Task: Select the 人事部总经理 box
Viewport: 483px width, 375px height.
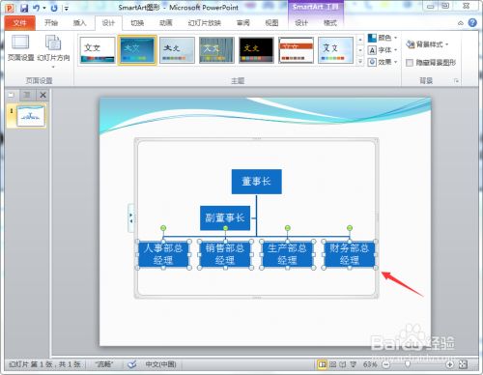Action: point(163,254)
